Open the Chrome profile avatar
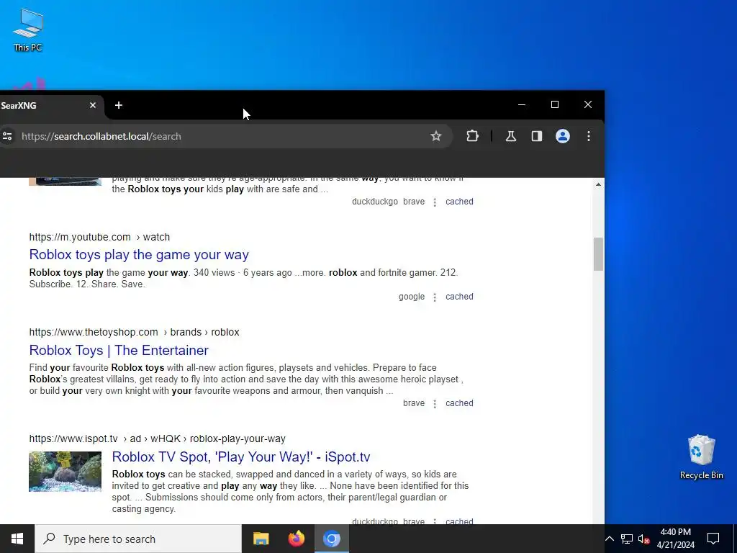This screenshot has width=737, height=553. click(563, 136)
